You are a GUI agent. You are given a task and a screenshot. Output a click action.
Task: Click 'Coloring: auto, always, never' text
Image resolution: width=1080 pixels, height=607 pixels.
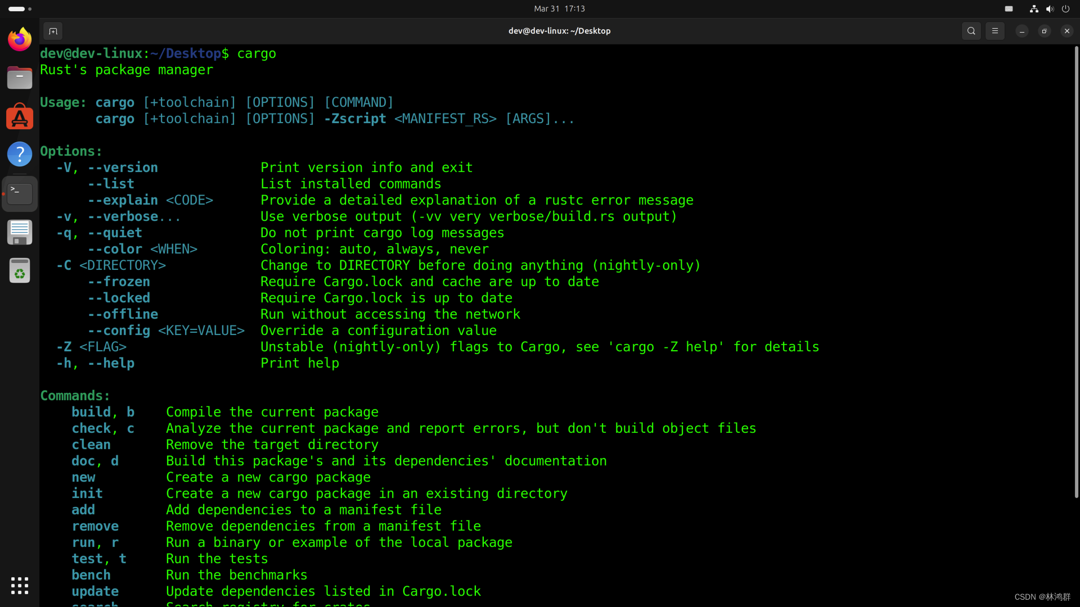(x=375, y=249)
